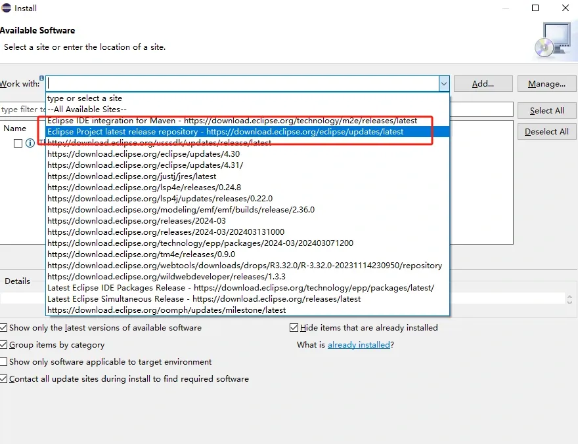578x444 pixels.
Task: Choose --All Available Sites-- from the list
Action: 248,110
